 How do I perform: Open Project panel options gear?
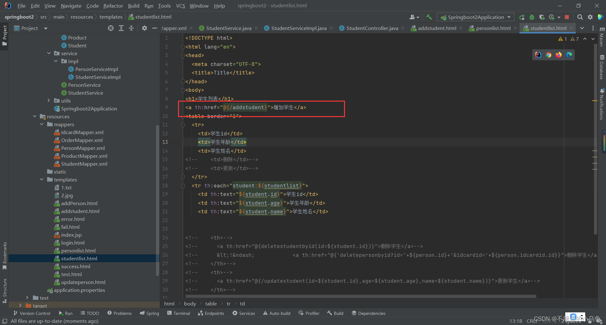point(145,28)
